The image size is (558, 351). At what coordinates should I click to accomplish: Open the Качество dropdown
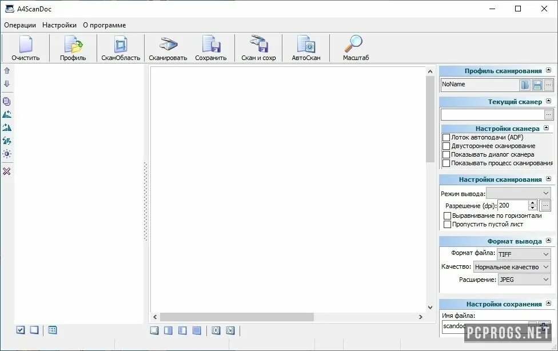click(x=512, y=266)
